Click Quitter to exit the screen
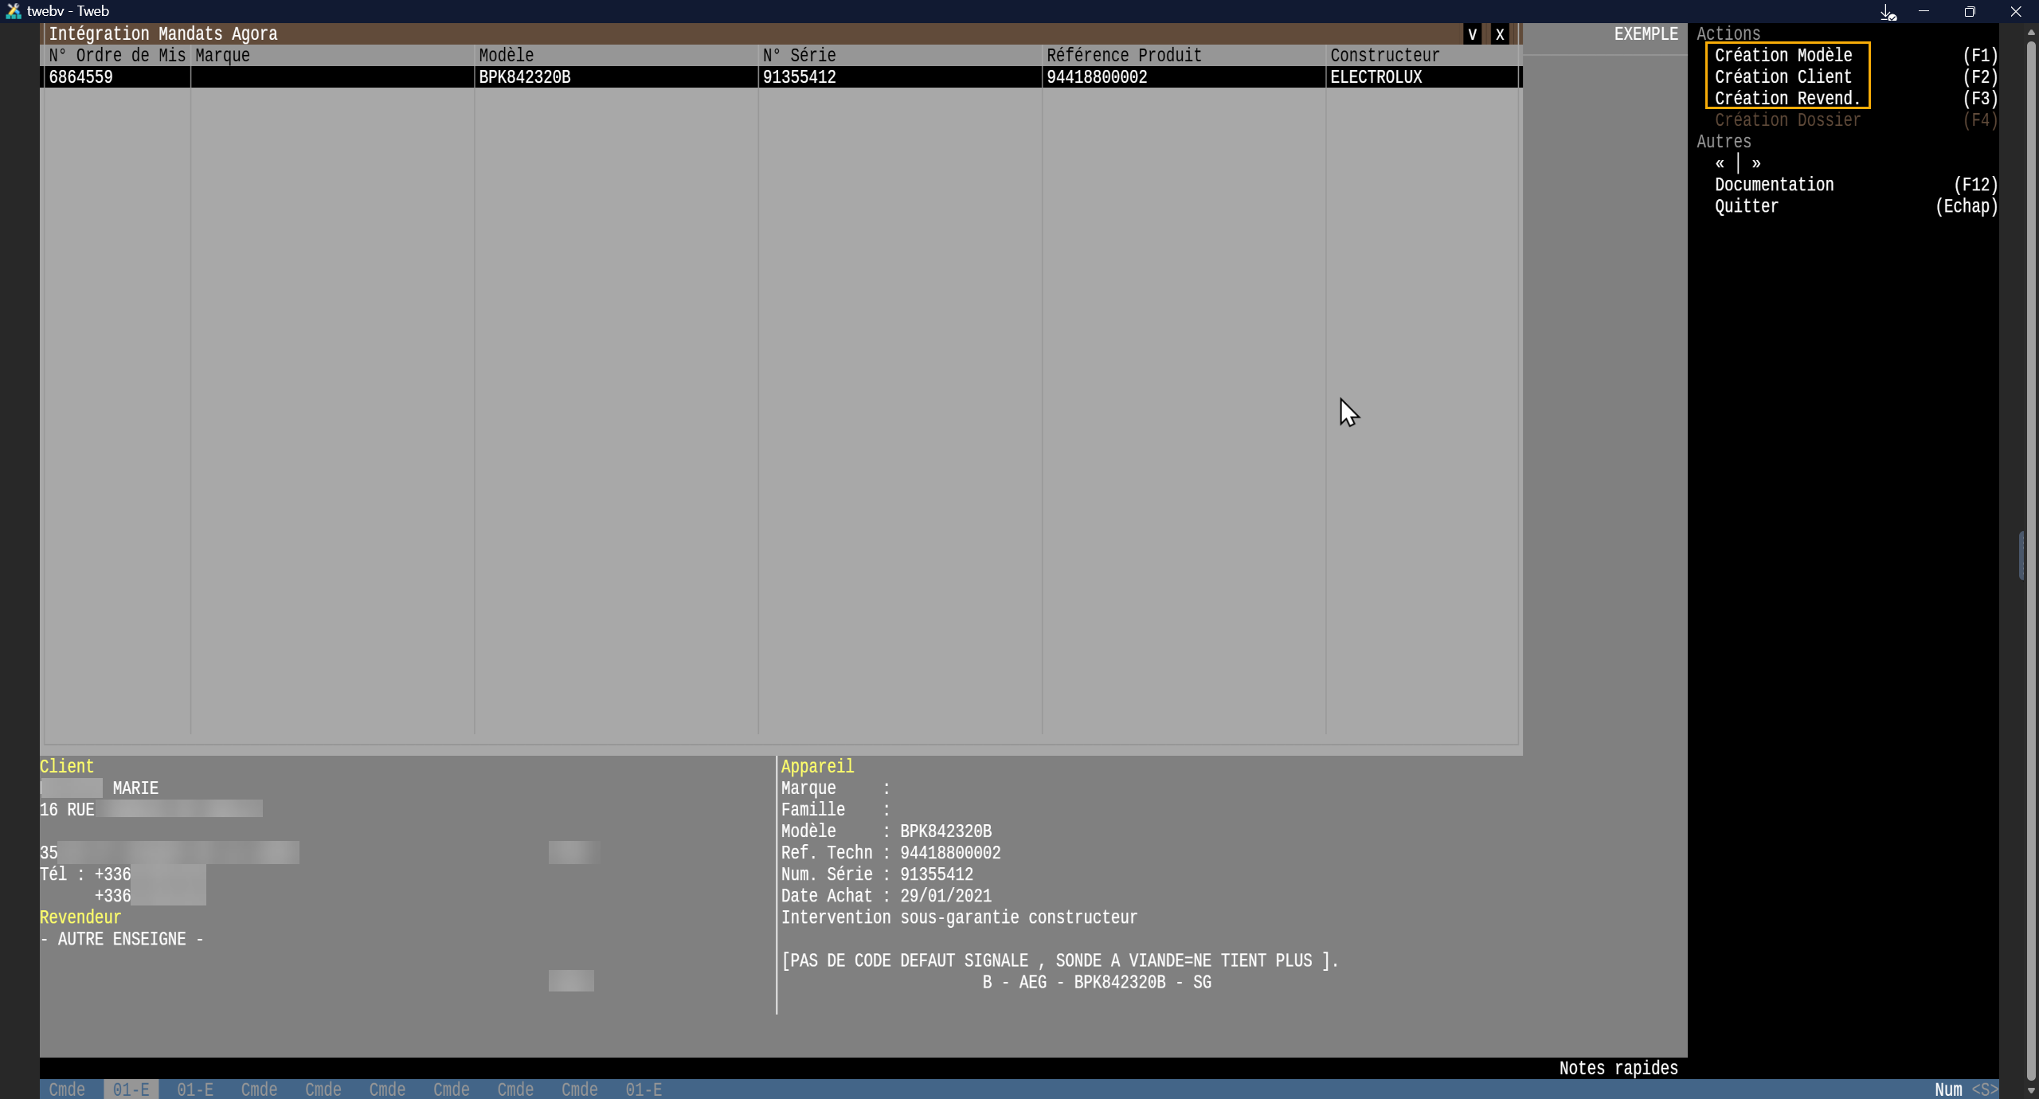The image size is (2039, 1099). (1746, 206)
